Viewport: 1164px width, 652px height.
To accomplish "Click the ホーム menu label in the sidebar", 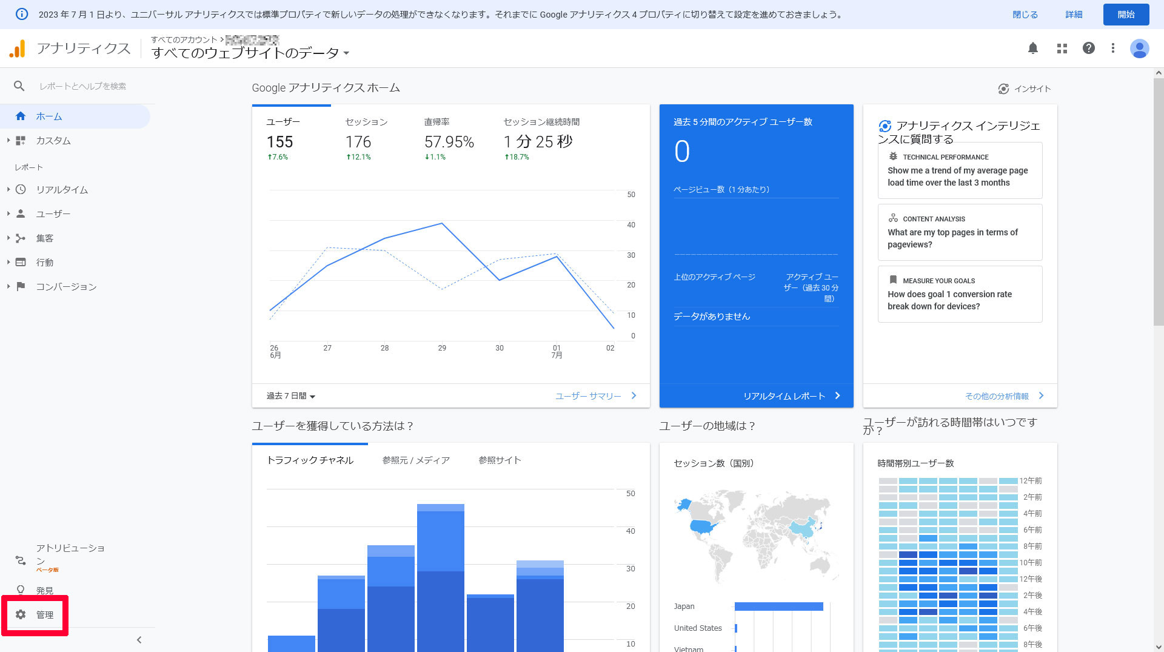I will 49,116.
